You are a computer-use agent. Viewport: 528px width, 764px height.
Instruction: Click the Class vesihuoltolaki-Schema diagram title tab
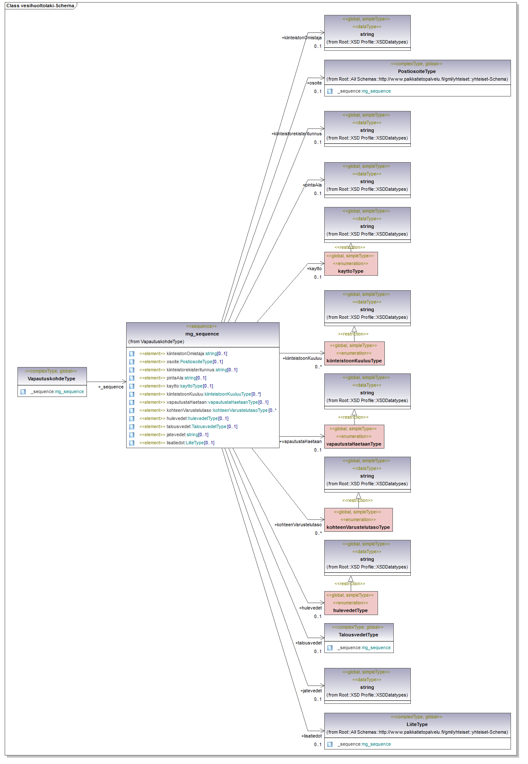40,6
